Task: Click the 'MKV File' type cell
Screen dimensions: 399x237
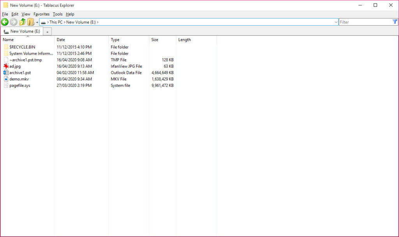Action: point(118,79)
